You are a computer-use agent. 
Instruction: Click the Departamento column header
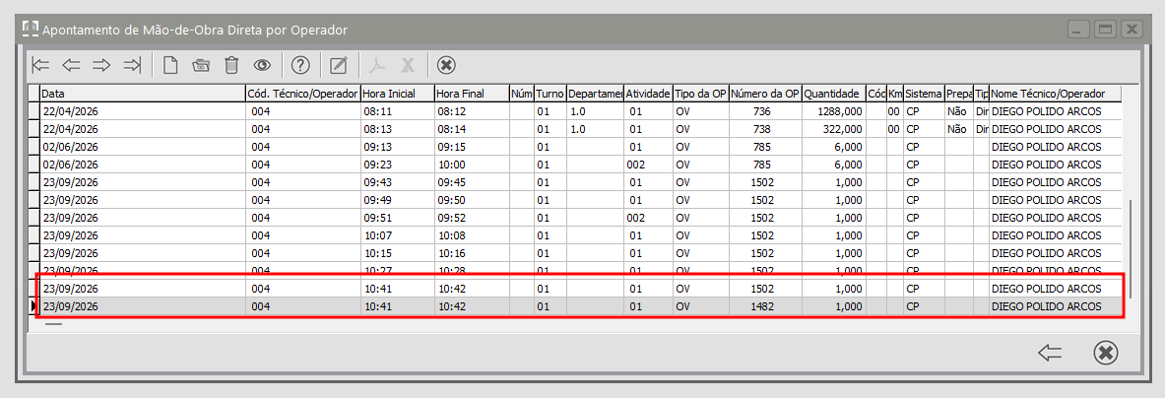[595, 94]
